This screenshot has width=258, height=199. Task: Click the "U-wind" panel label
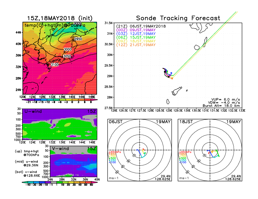(x=33, y=112)
